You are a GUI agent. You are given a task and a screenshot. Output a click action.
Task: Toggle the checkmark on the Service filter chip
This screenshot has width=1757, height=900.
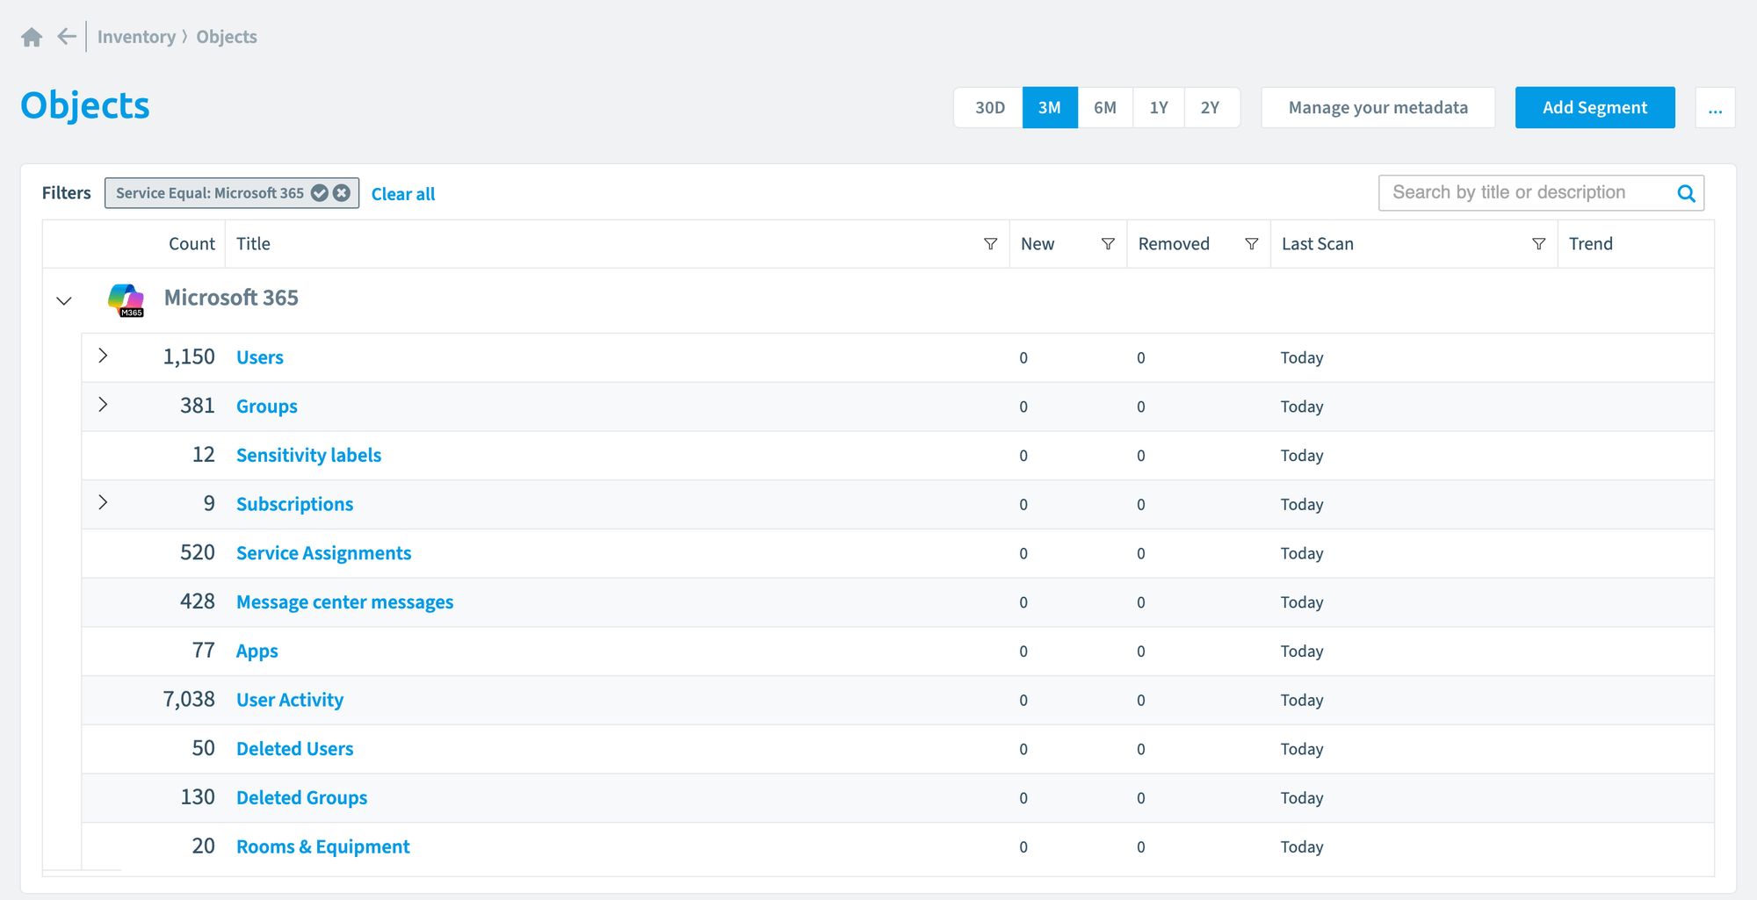click(320, 193)
